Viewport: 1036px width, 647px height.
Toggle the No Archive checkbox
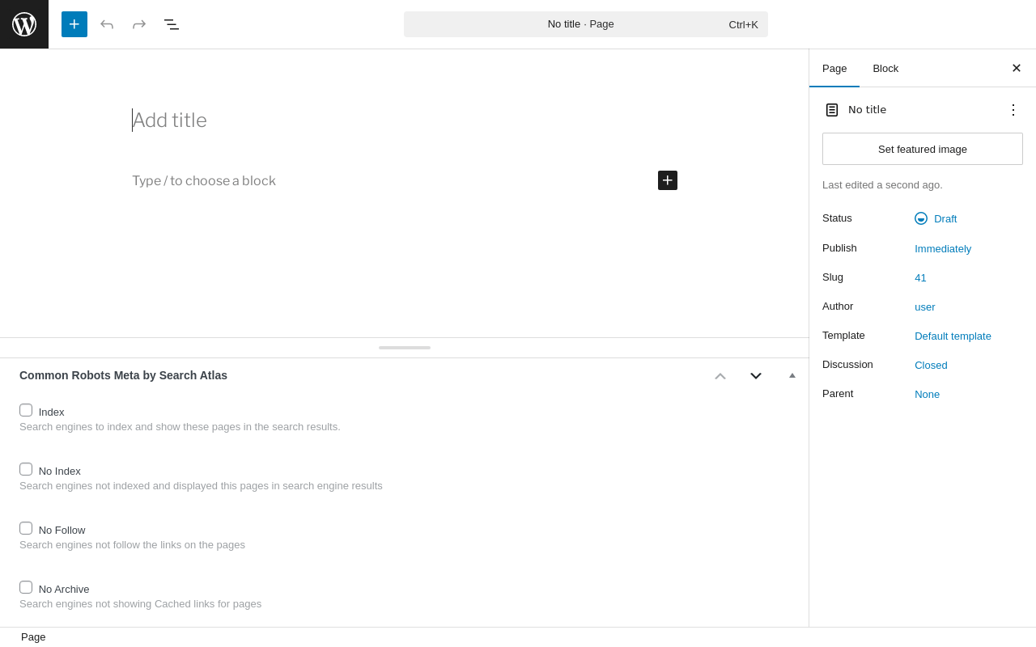26,588
